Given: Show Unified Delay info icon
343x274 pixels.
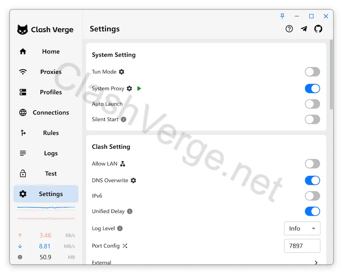Looking at the screenshot, I should [130, 211].
